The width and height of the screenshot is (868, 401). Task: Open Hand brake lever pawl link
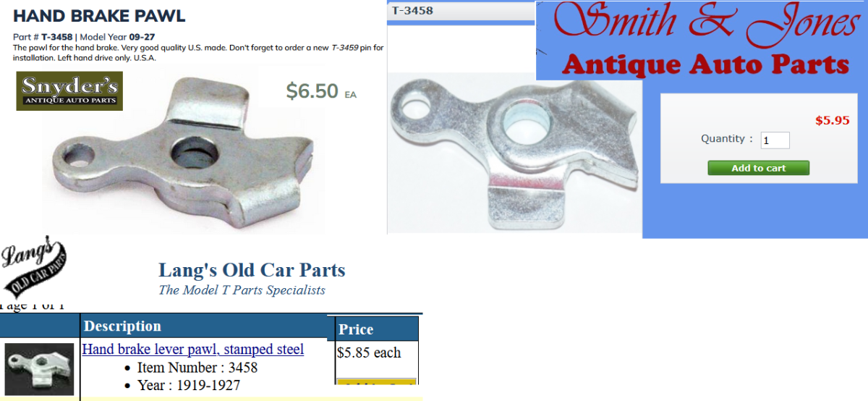point(193,350)
